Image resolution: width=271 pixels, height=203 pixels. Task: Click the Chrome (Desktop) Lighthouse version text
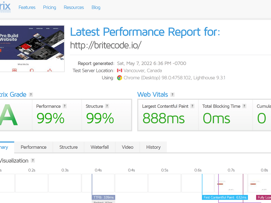tap(174, 78)
